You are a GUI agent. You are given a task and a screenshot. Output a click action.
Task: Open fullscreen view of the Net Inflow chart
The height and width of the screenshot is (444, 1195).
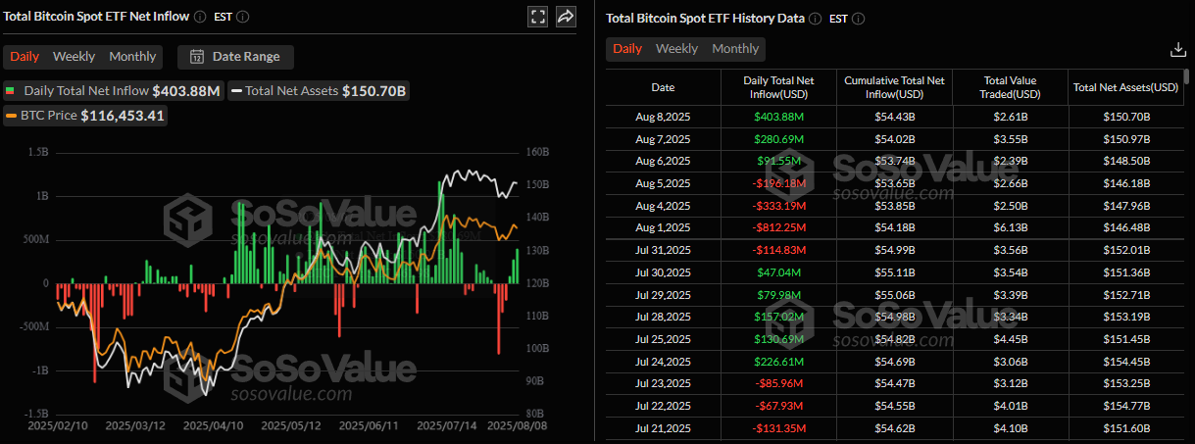coord(537,17)
